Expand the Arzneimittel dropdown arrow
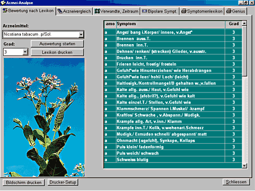Image resolution: width=255 pixels, height=191 pixels. point(81,34)
